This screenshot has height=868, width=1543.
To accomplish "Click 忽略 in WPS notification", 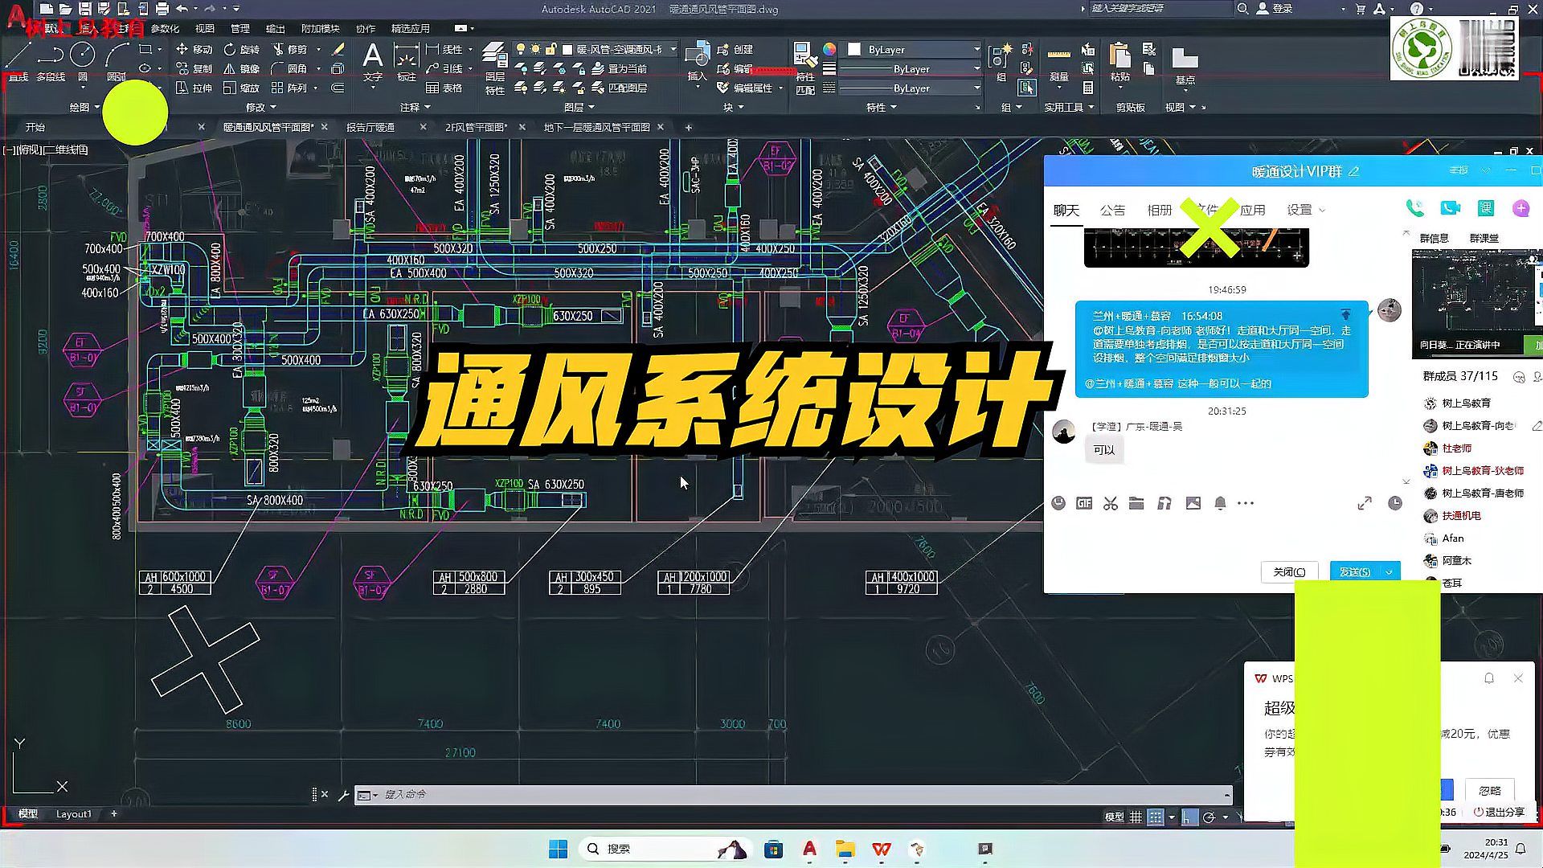I will (1490, 790).
